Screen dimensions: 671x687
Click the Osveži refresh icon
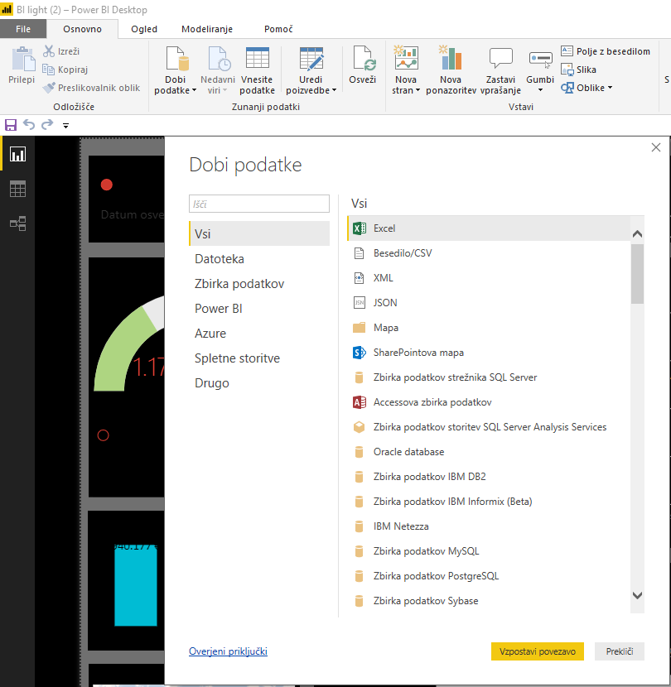[x=364, y=59]
